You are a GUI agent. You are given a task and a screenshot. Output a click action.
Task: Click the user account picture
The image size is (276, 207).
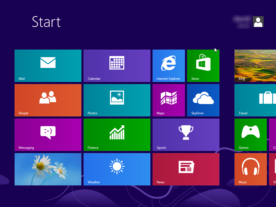[x=258, y=22]
